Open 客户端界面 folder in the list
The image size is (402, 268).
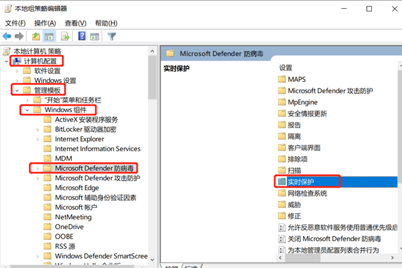click(x=304, y=147)
